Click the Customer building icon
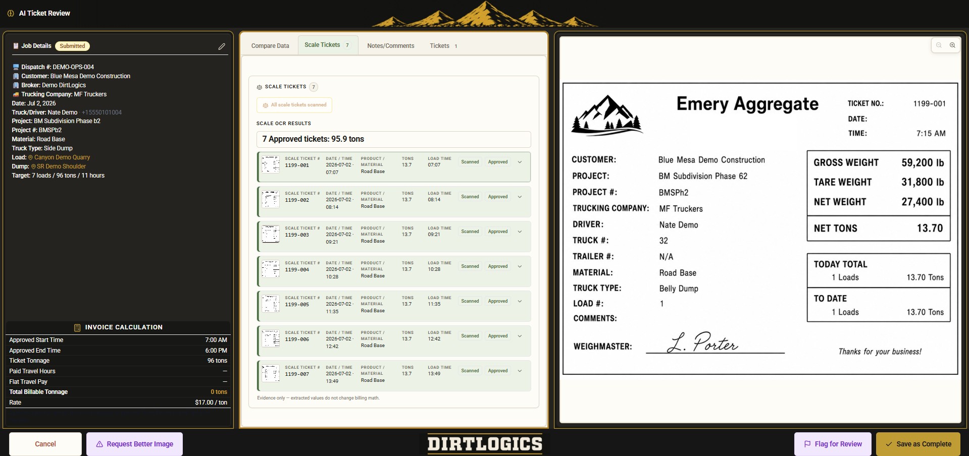Screen dimensions: 969x456 tap(16, 76)
